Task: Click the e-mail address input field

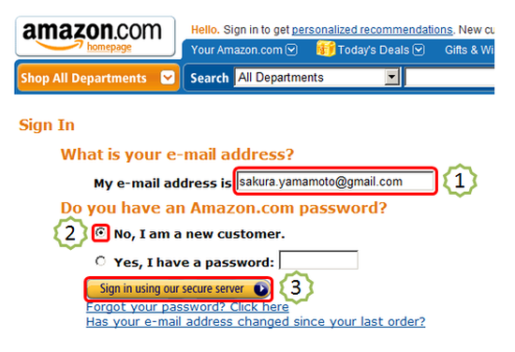Action: [335, 182]
